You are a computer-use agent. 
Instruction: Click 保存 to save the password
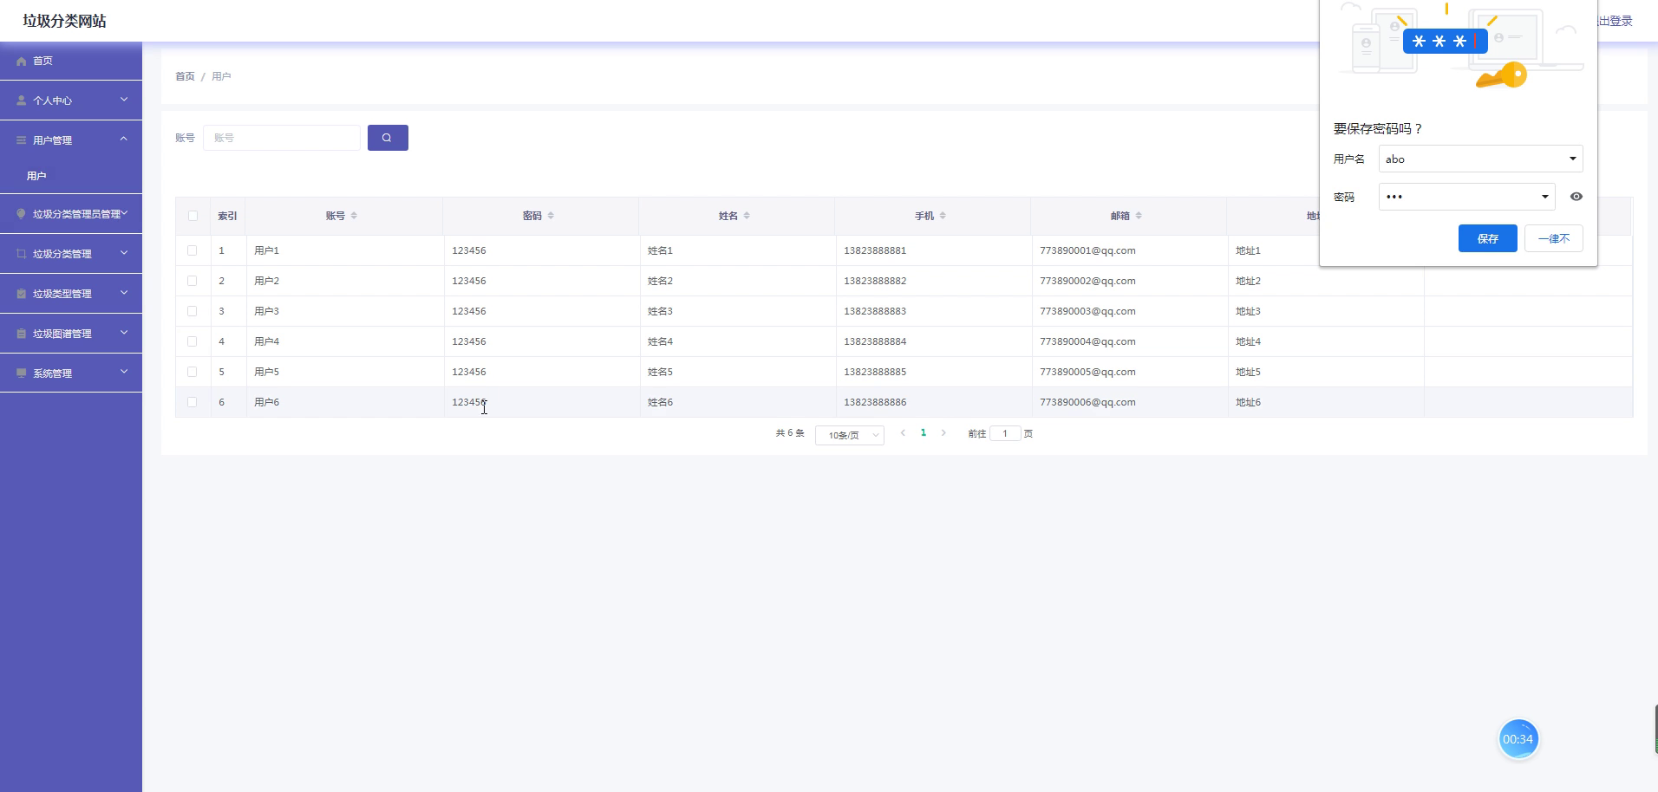point(1488,238)
